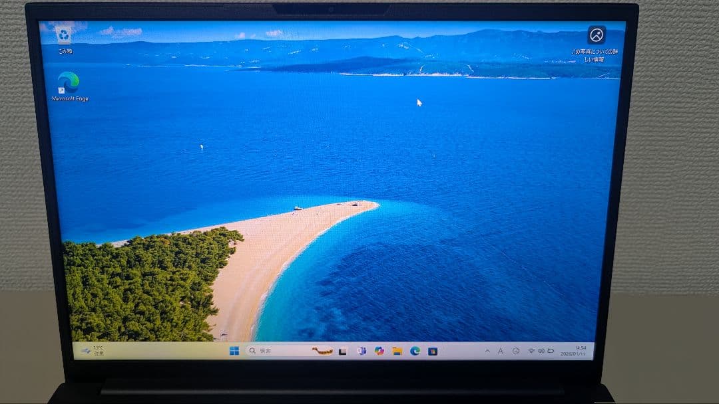
Task: Open Task View from the taskbar
Action: [x=343, y=351]
